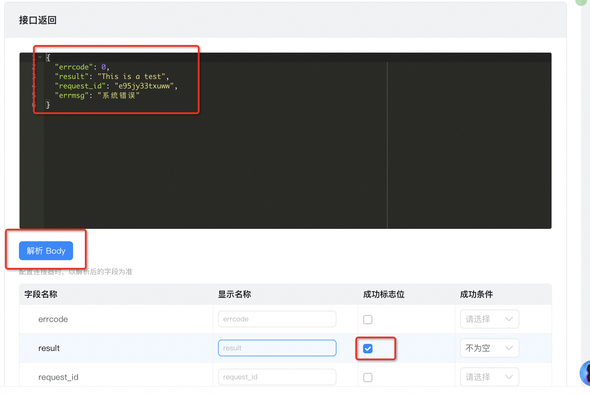Image resolution: width=590 pixels, height=395 pixels.
Task: Collapse the JSON fold arrow on line 1
Action: pyautogui.click(x=40, y=57)
